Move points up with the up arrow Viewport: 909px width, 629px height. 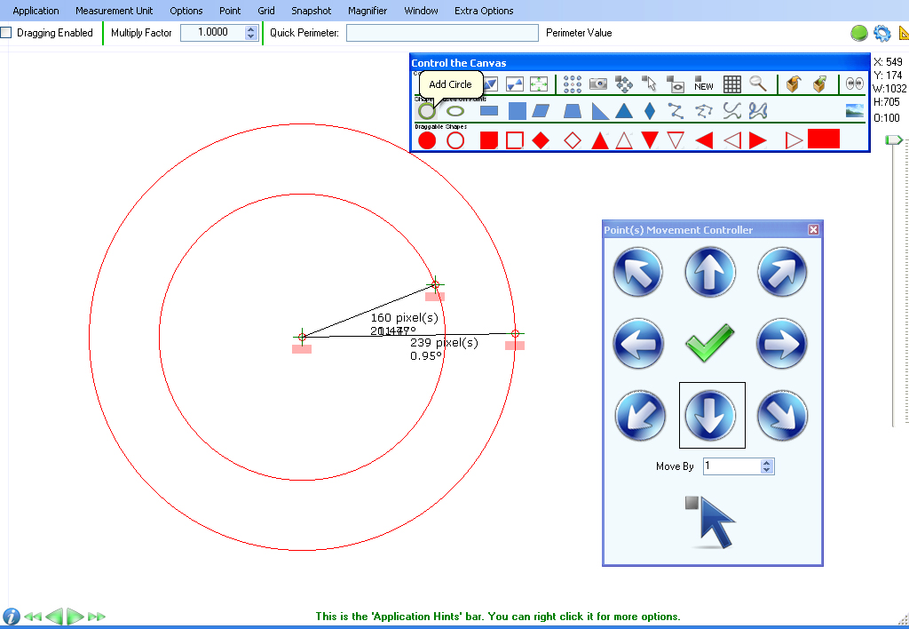point(710,272)
